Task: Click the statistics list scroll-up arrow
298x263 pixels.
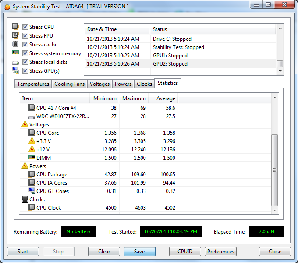Action: click(x=275, y=97)
